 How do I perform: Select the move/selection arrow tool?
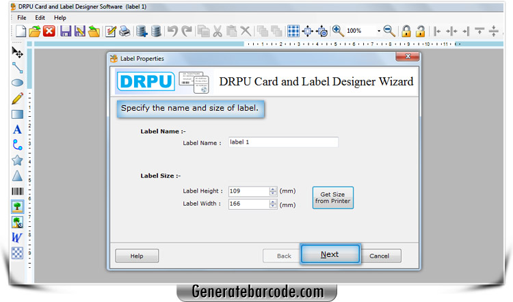17,53
